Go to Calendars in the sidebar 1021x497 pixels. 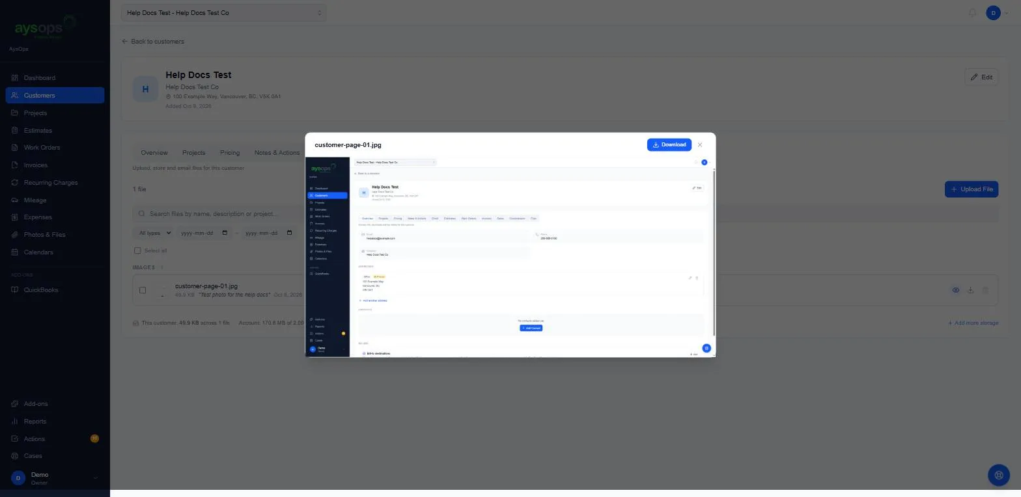point(55,252)
